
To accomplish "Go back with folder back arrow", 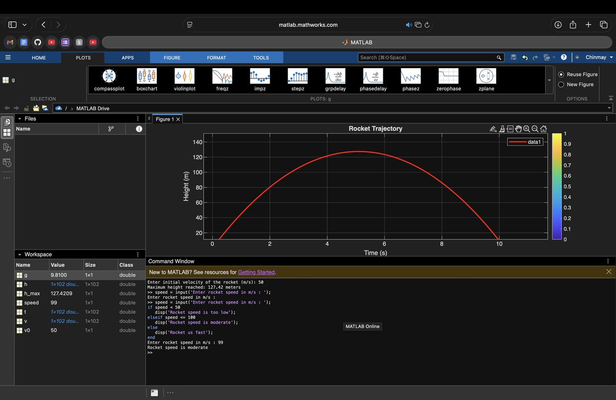I will pyautogui.click(x=7, y=108).
